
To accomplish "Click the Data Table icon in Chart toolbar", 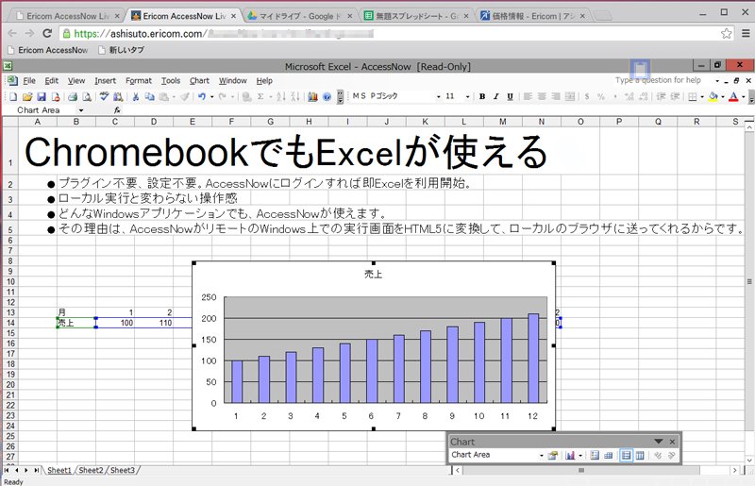I will [609, 455].
